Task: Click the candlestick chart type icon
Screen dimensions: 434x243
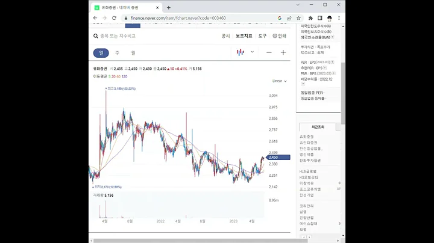Action: pos(241,52)
